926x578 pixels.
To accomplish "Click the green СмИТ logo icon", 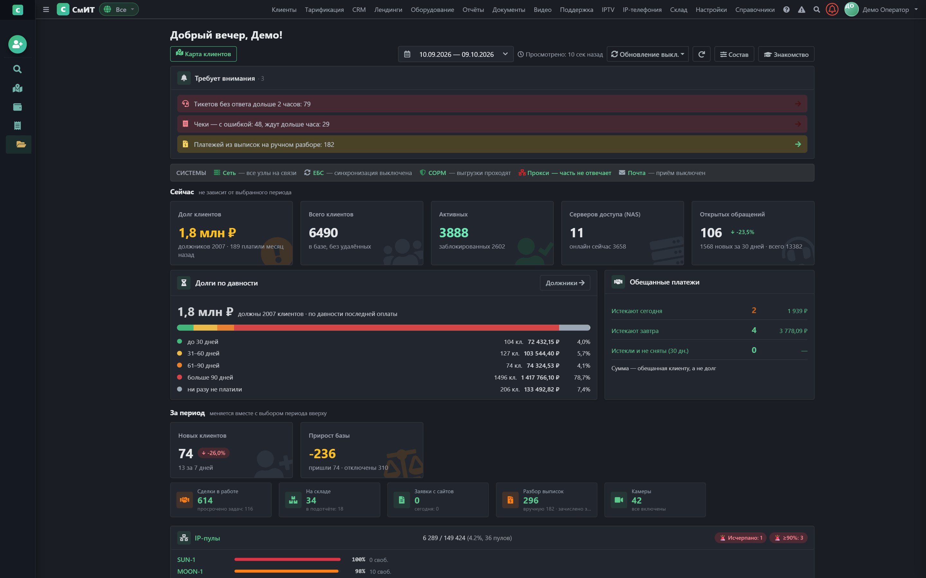I will tap(63, 9).
